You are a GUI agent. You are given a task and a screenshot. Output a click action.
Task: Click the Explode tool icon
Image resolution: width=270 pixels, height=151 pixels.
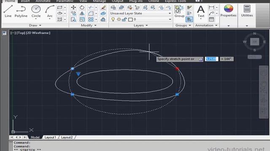103,13
